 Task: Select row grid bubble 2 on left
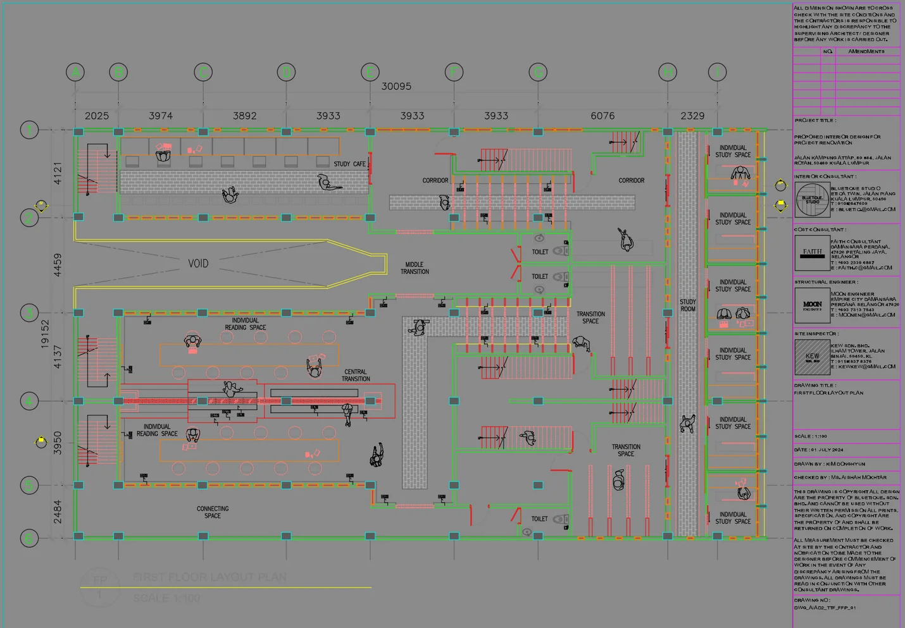29,218
